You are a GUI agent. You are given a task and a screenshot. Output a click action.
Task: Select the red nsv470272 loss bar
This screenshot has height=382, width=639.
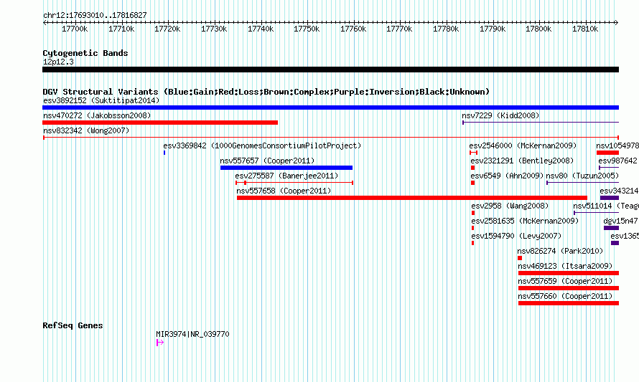coord(160,123)
